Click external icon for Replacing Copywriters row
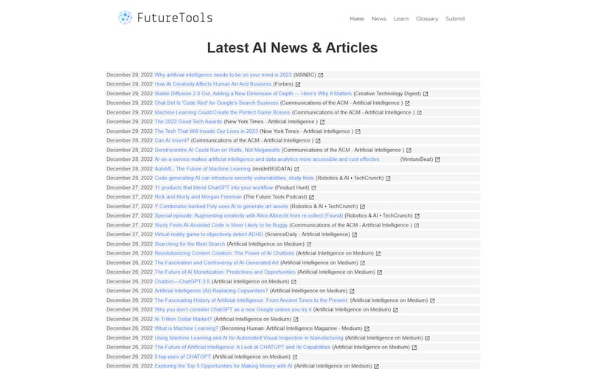The height and width of the screenshot is (369, 590). click(x=352, y=292)
